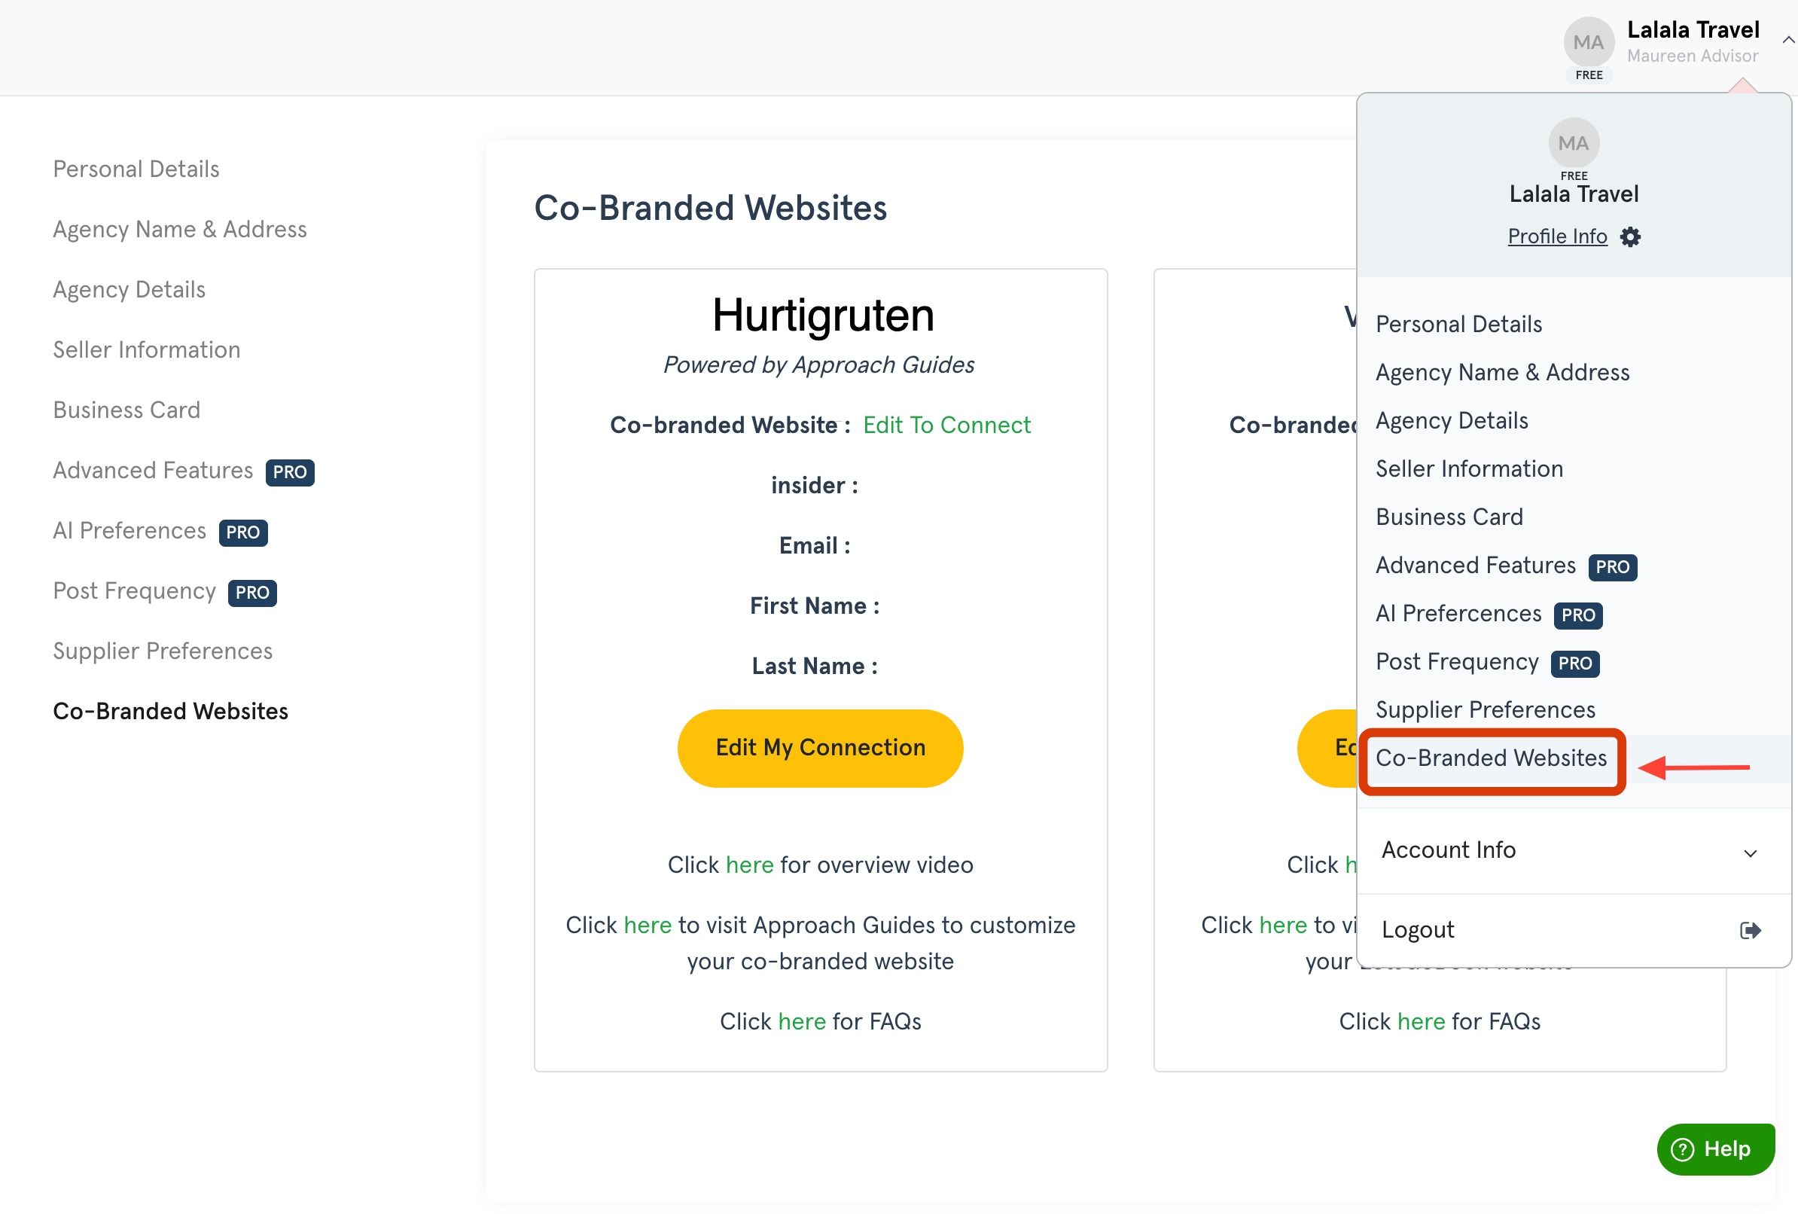The width and height of the screenshot is (1798, 1214).
Task: Choose Logout from the account menu
Action: [x=1417, y=929]
